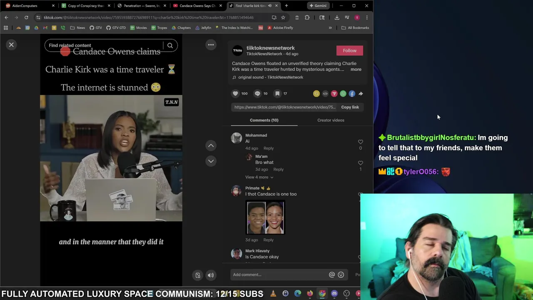Switch to Comments (10) tab
This screenshot has width=533, height=300.
[x=264, y=120]
